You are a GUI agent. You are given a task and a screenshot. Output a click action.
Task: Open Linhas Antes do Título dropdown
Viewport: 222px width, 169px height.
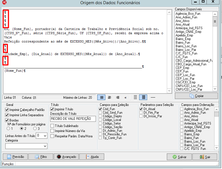pos(45,136)
